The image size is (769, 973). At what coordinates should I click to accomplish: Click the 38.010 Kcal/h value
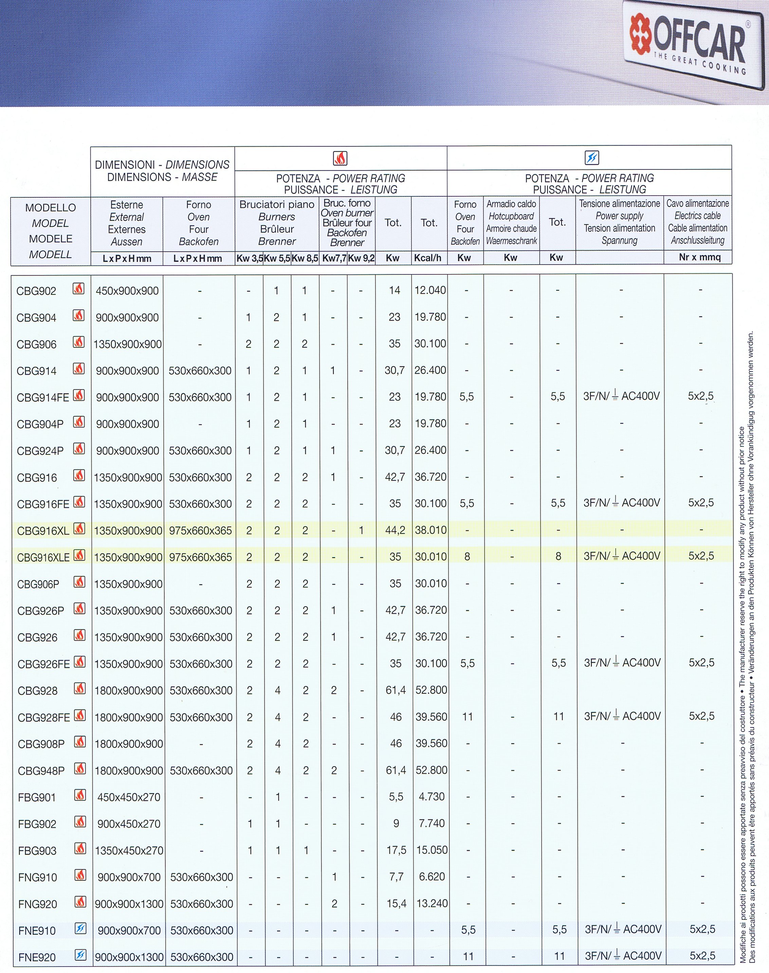click(431, 530)
